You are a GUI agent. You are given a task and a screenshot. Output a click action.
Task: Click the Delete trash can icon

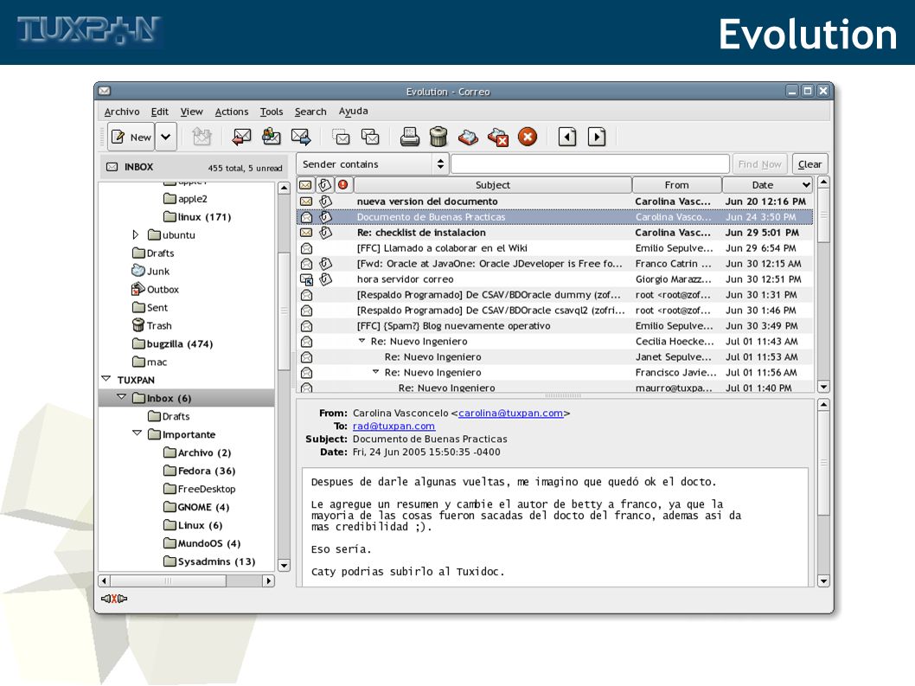pos(438,138)
